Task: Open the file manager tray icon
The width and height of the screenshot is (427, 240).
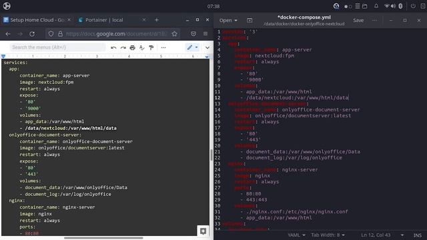Action: pos(365,6)
